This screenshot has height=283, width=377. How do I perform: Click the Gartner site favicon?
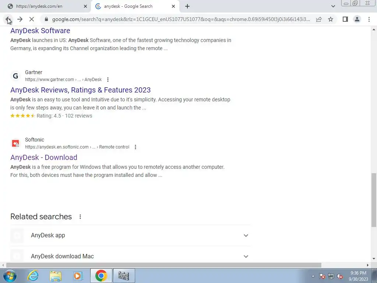click(x=15, y=76)
